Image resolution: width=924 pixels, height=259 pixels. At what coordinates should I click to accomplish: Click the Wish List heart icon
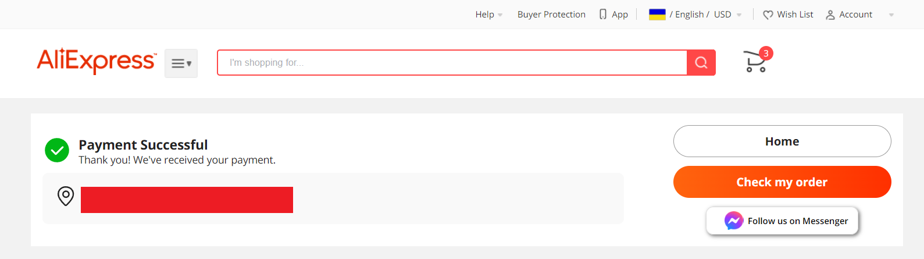tap(768, 15)
